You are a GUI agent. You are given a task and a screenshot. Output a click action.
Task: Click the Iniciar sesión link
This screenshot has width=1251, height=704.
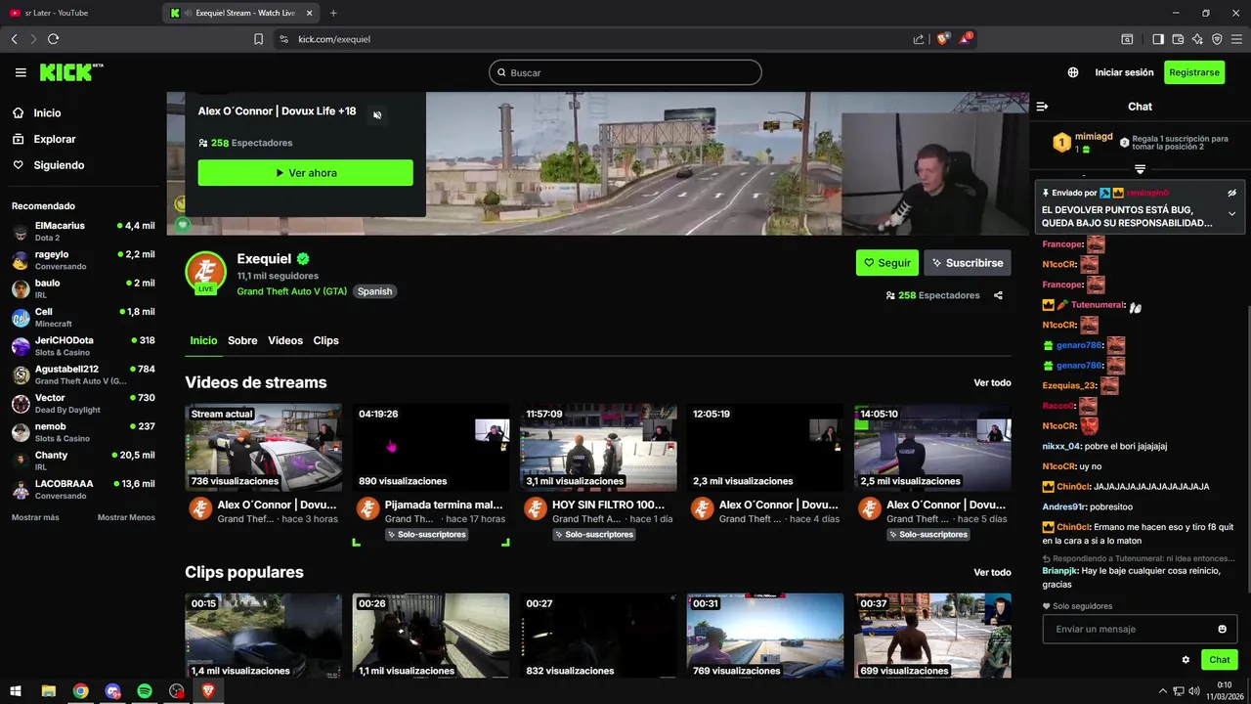click(1124, 72)
